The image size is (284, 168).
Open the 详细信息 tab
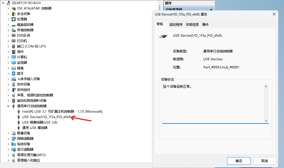tap(192, 25)
